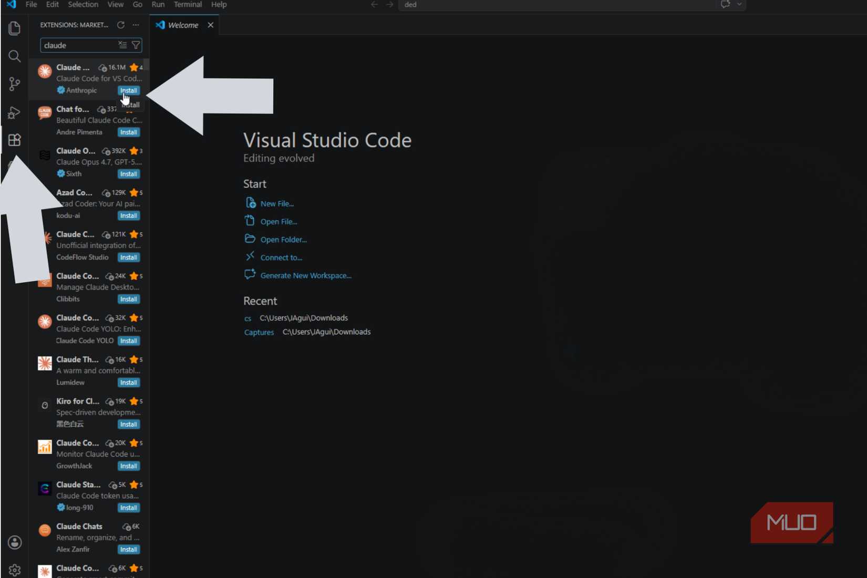Viewport: 867px width, 578px height.
Task: Install the extension by Sixth
Action: [129, 174]
